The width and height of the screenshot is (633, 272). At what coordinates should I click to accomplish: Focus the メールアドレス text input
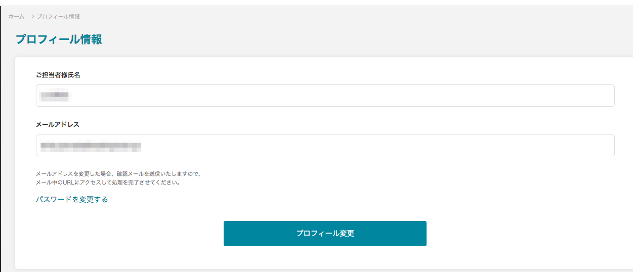pyautogui.click(x=325, y=146)
